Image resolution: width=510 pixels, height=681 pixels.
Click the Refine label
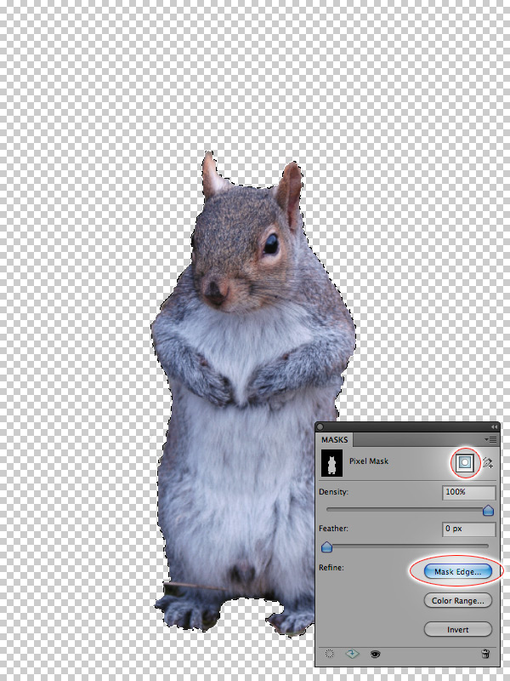coord(331,567)
